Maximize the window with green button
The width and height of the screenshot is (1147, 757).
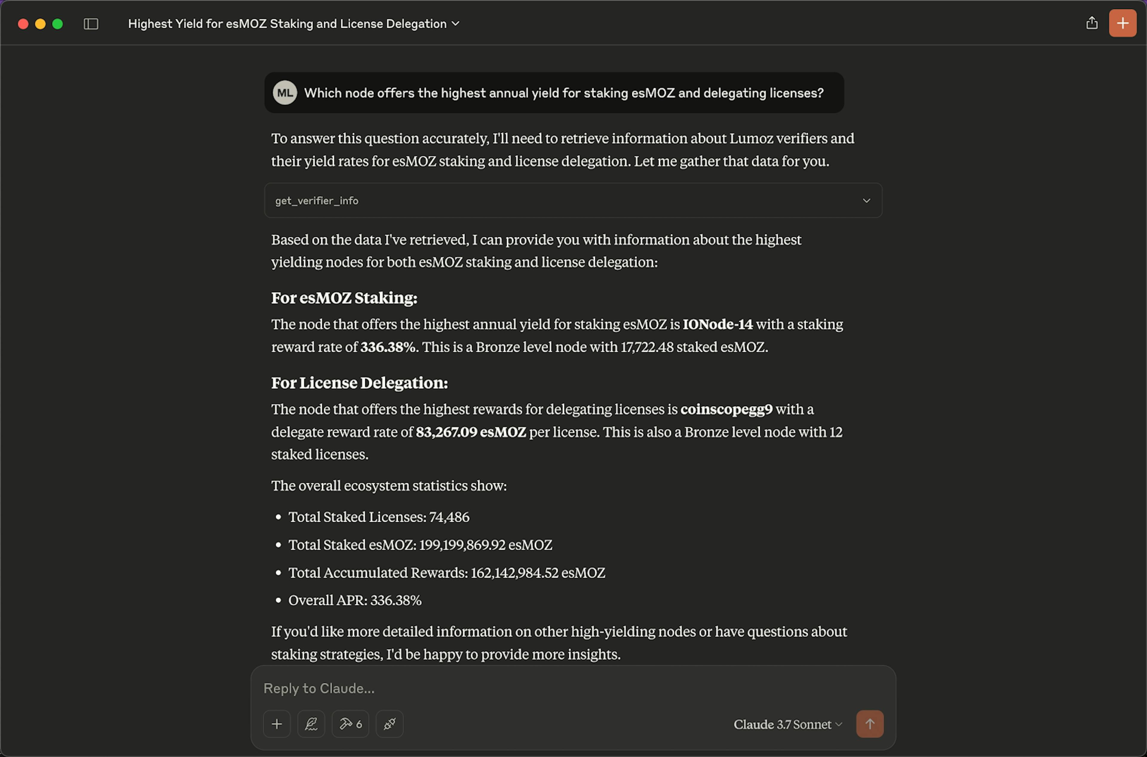point(57,24)
